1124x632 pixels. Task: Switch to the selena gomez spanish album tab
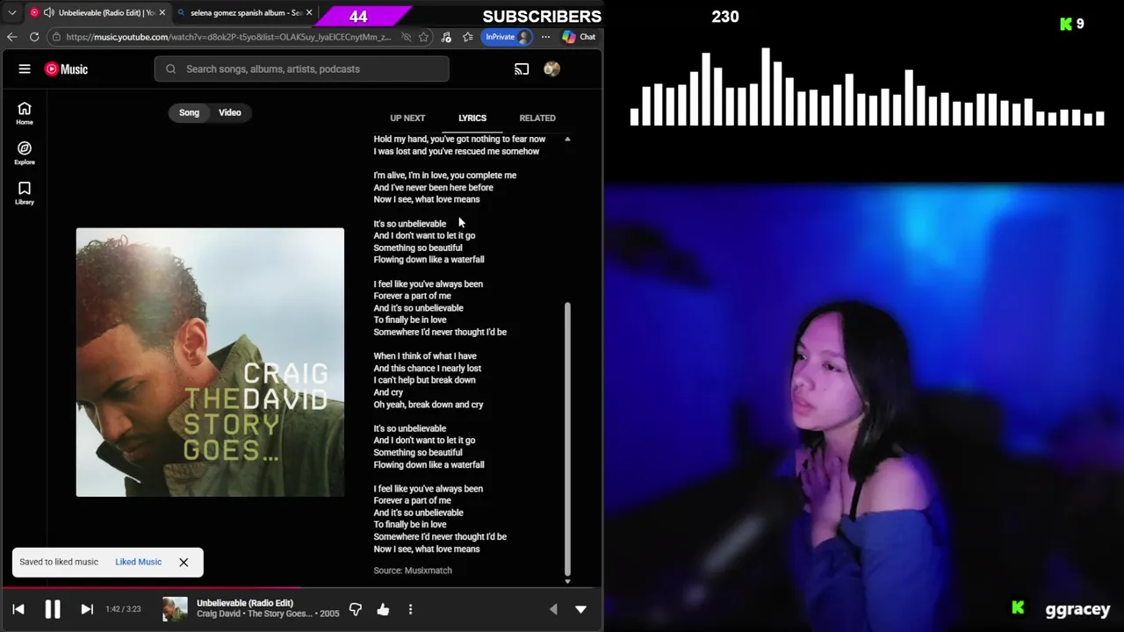coord(244,13)
